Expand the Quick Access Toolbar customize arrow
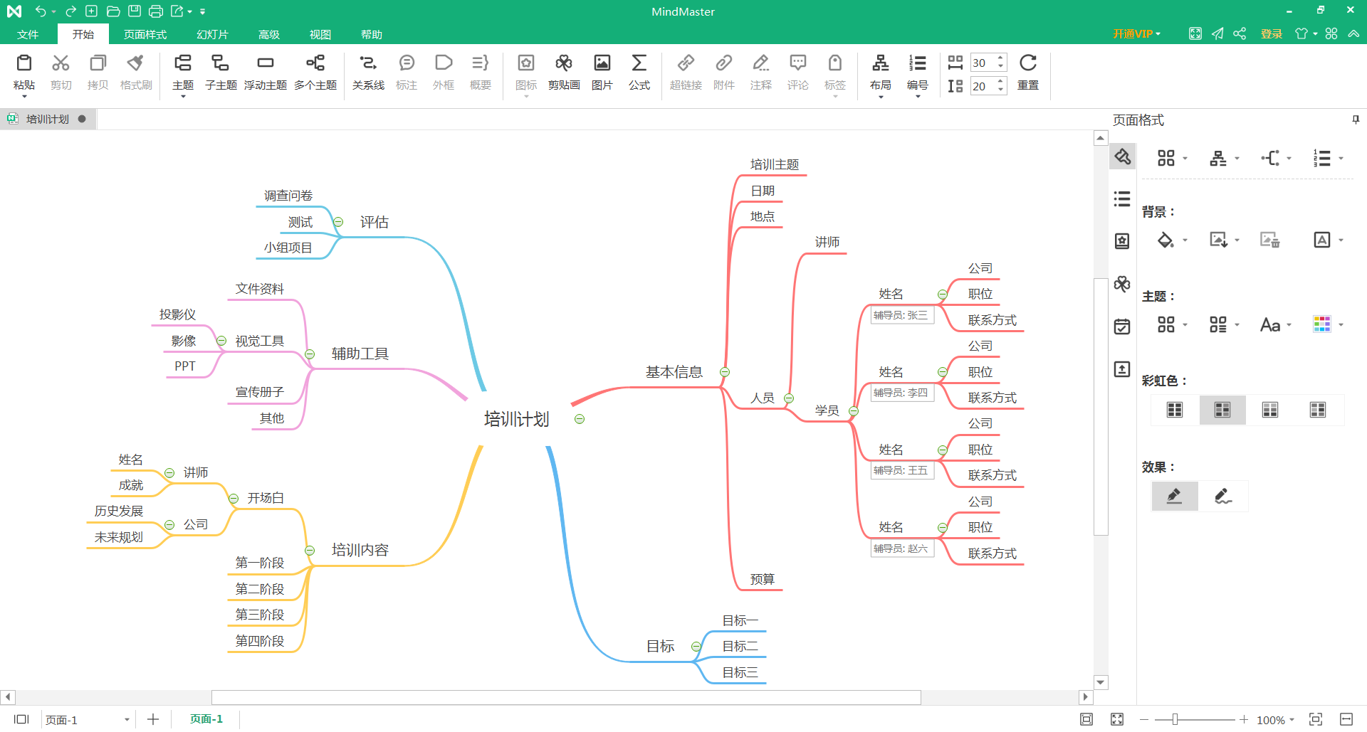 point(203,12)
